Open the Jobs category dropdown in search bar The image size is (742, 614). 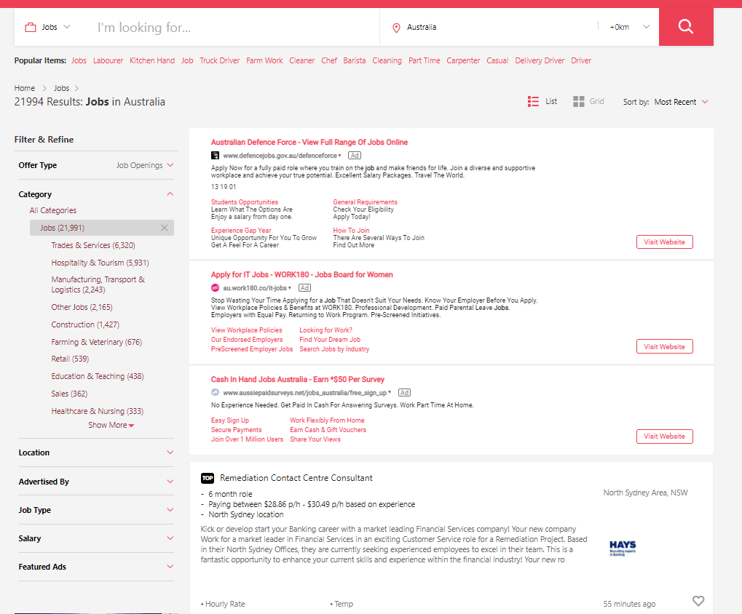click(x=47, y=28)
